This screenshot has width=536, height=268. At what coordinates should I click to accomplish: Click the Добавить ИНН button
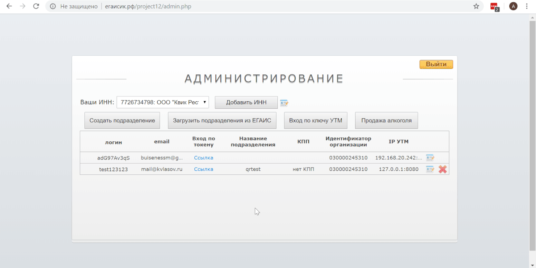[246, 103]
